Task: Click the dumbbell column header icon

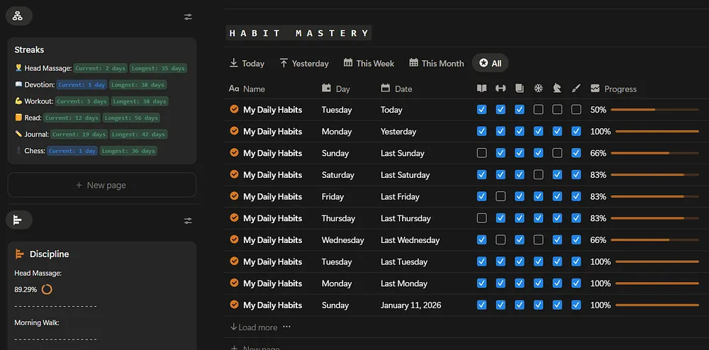Action: (501, 89)
